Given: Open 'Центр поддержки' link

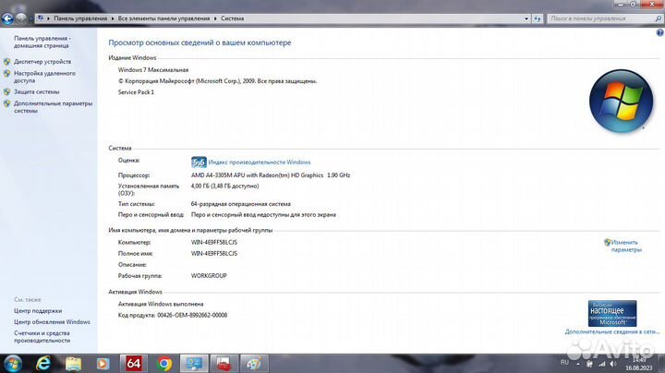Looking at the screenshot, I should click(38, 311).
